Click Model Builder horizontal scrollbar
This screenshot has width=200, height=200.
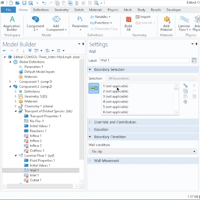pos(41,186)
